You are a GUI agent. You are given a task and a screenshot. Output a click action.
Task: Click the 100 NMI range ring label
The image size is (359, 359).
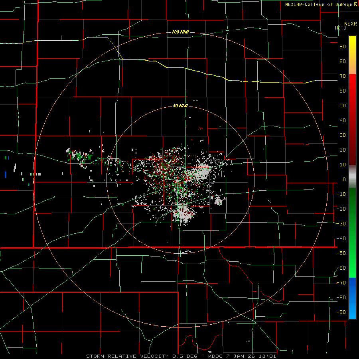click(180, 32)
